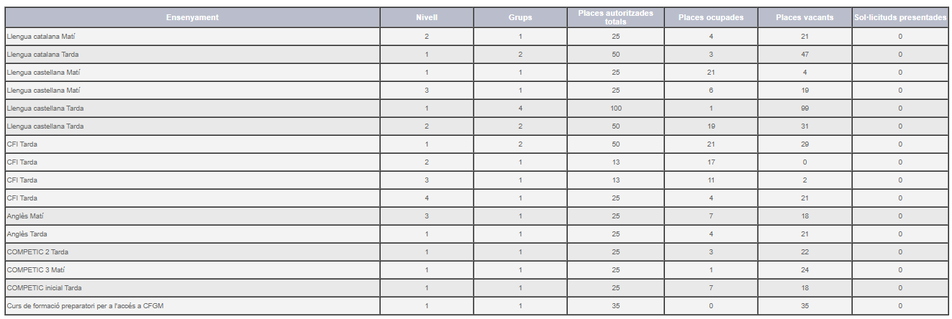Select the Llengua catalana Matí row
The width and height of the screenshot is (952, 319).
[476, 37]
